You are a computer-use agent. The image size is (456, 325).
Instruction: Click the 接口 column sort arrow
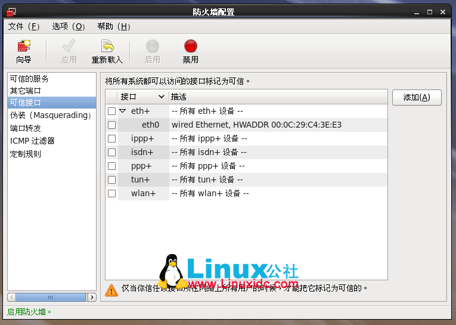[162, 97]
